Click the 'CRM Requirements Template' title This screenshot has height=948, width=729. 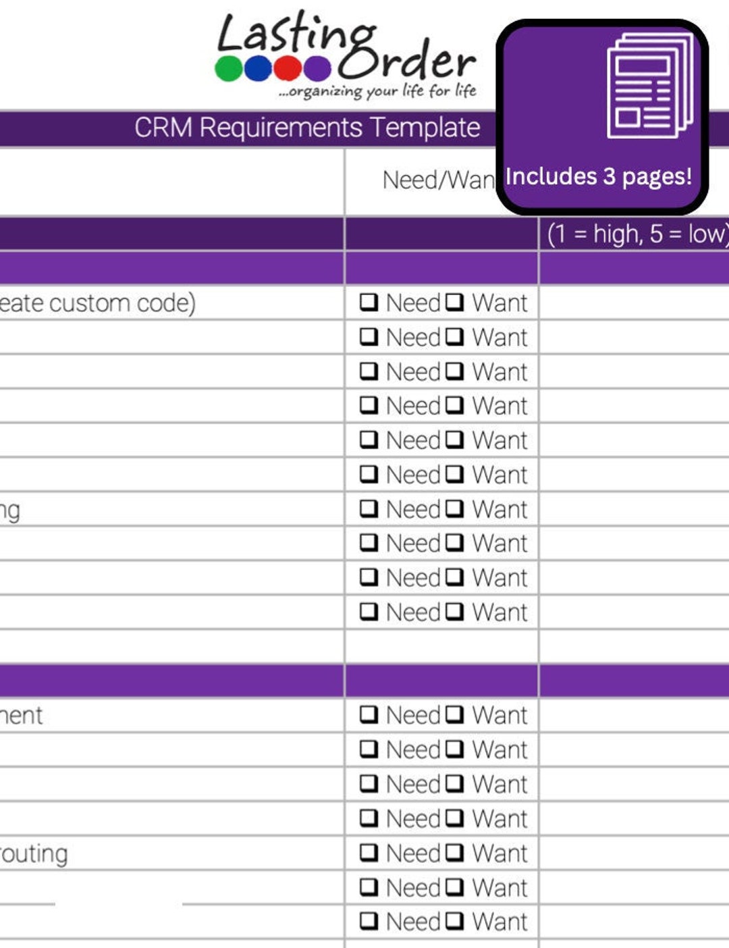(x=307, y=128)
